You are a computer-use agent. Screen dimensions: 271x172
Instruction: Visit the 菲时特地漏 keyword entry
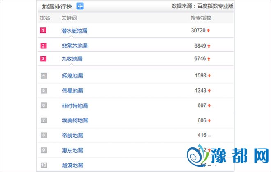click(74, 106)
